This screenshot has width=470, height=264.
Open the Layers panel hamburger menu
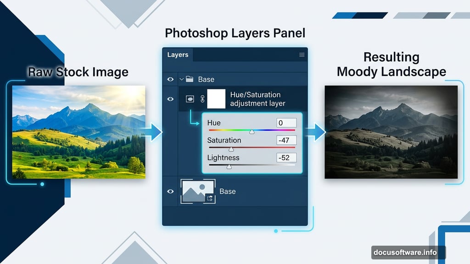coord(302,54)
